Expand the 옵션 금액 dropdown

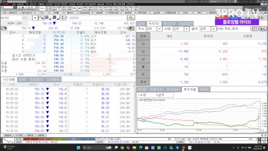coord(214,29)
